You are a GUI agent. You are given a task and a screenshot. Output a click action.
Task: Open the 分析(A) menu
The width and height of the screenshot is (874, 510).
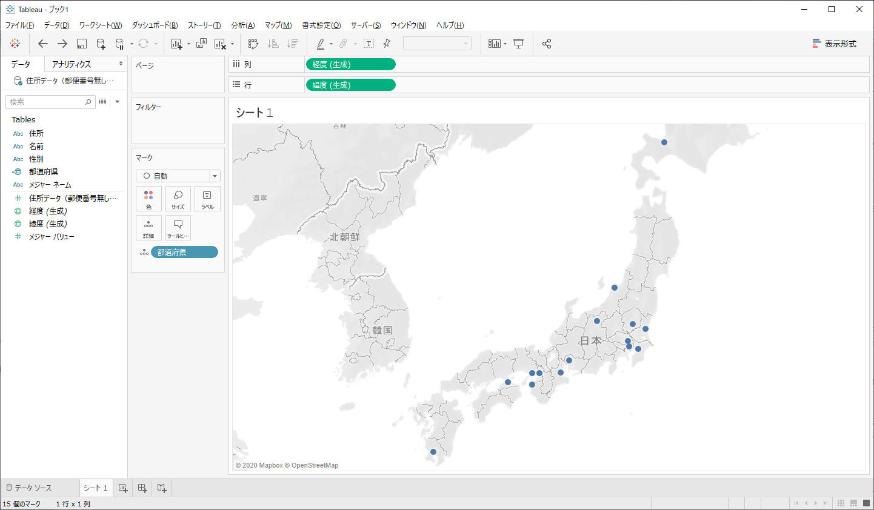pyautogui.click(x=242, y=25)
